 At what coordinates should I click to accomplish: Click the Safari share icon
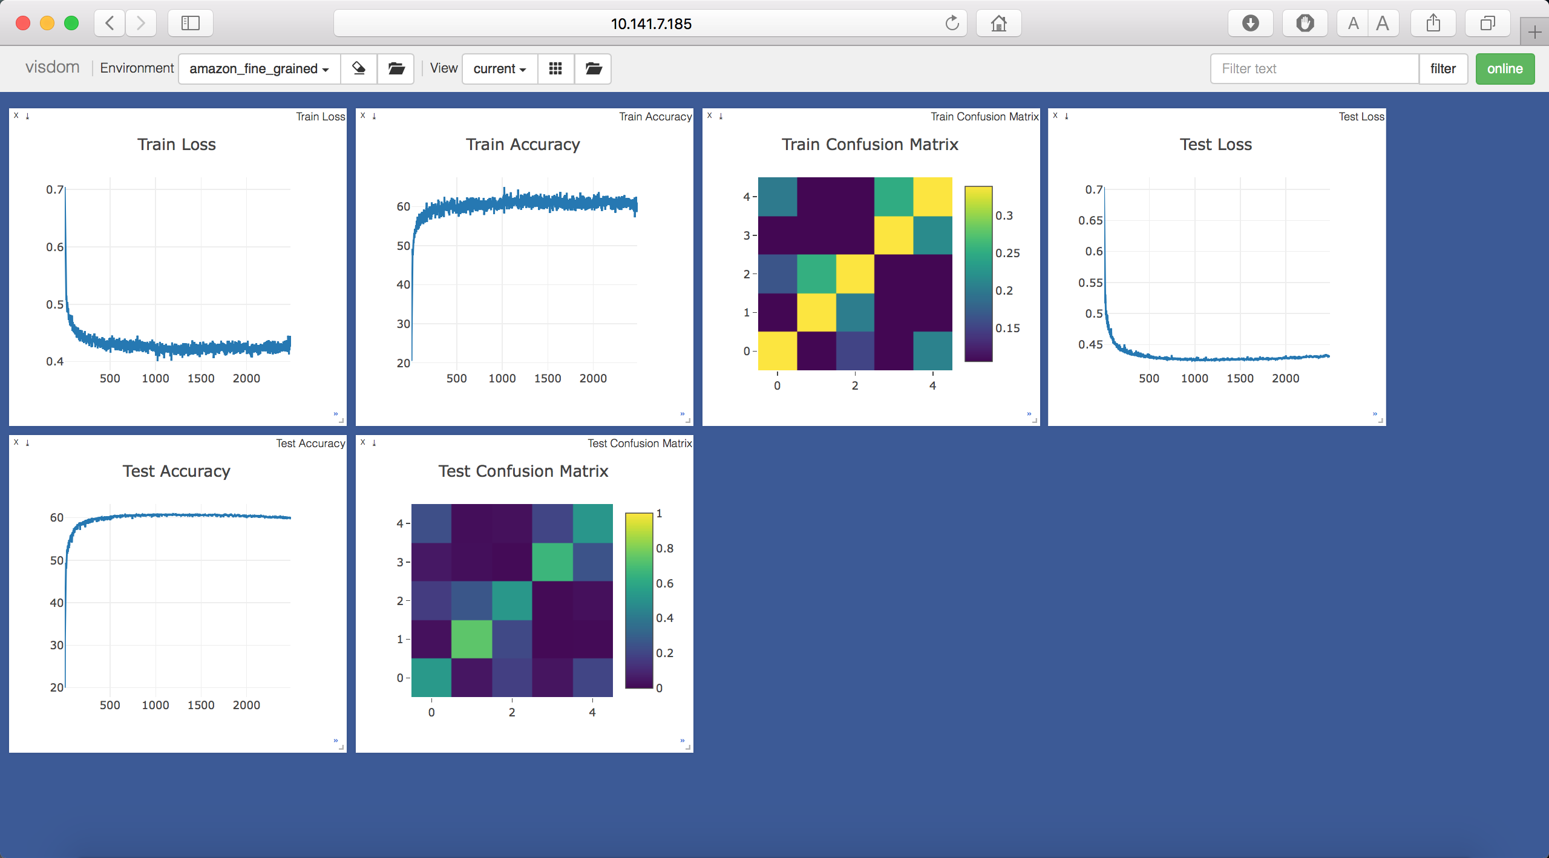point(1433,24)
